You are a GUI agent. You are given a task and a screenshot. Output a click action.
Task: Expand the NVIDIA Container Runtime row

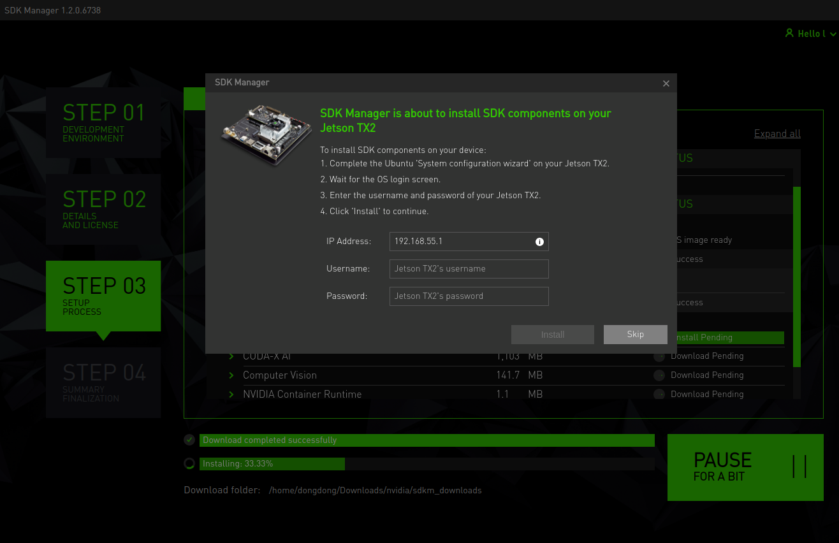click(231, 395)
